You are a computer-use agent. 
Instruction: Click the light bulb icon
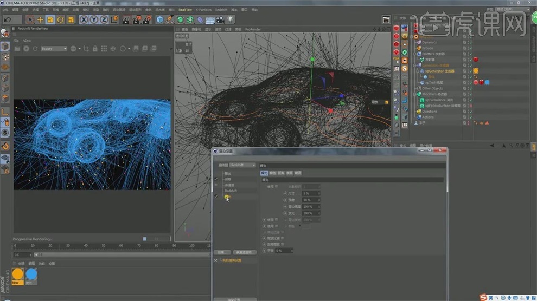click(x=230, y=19)
